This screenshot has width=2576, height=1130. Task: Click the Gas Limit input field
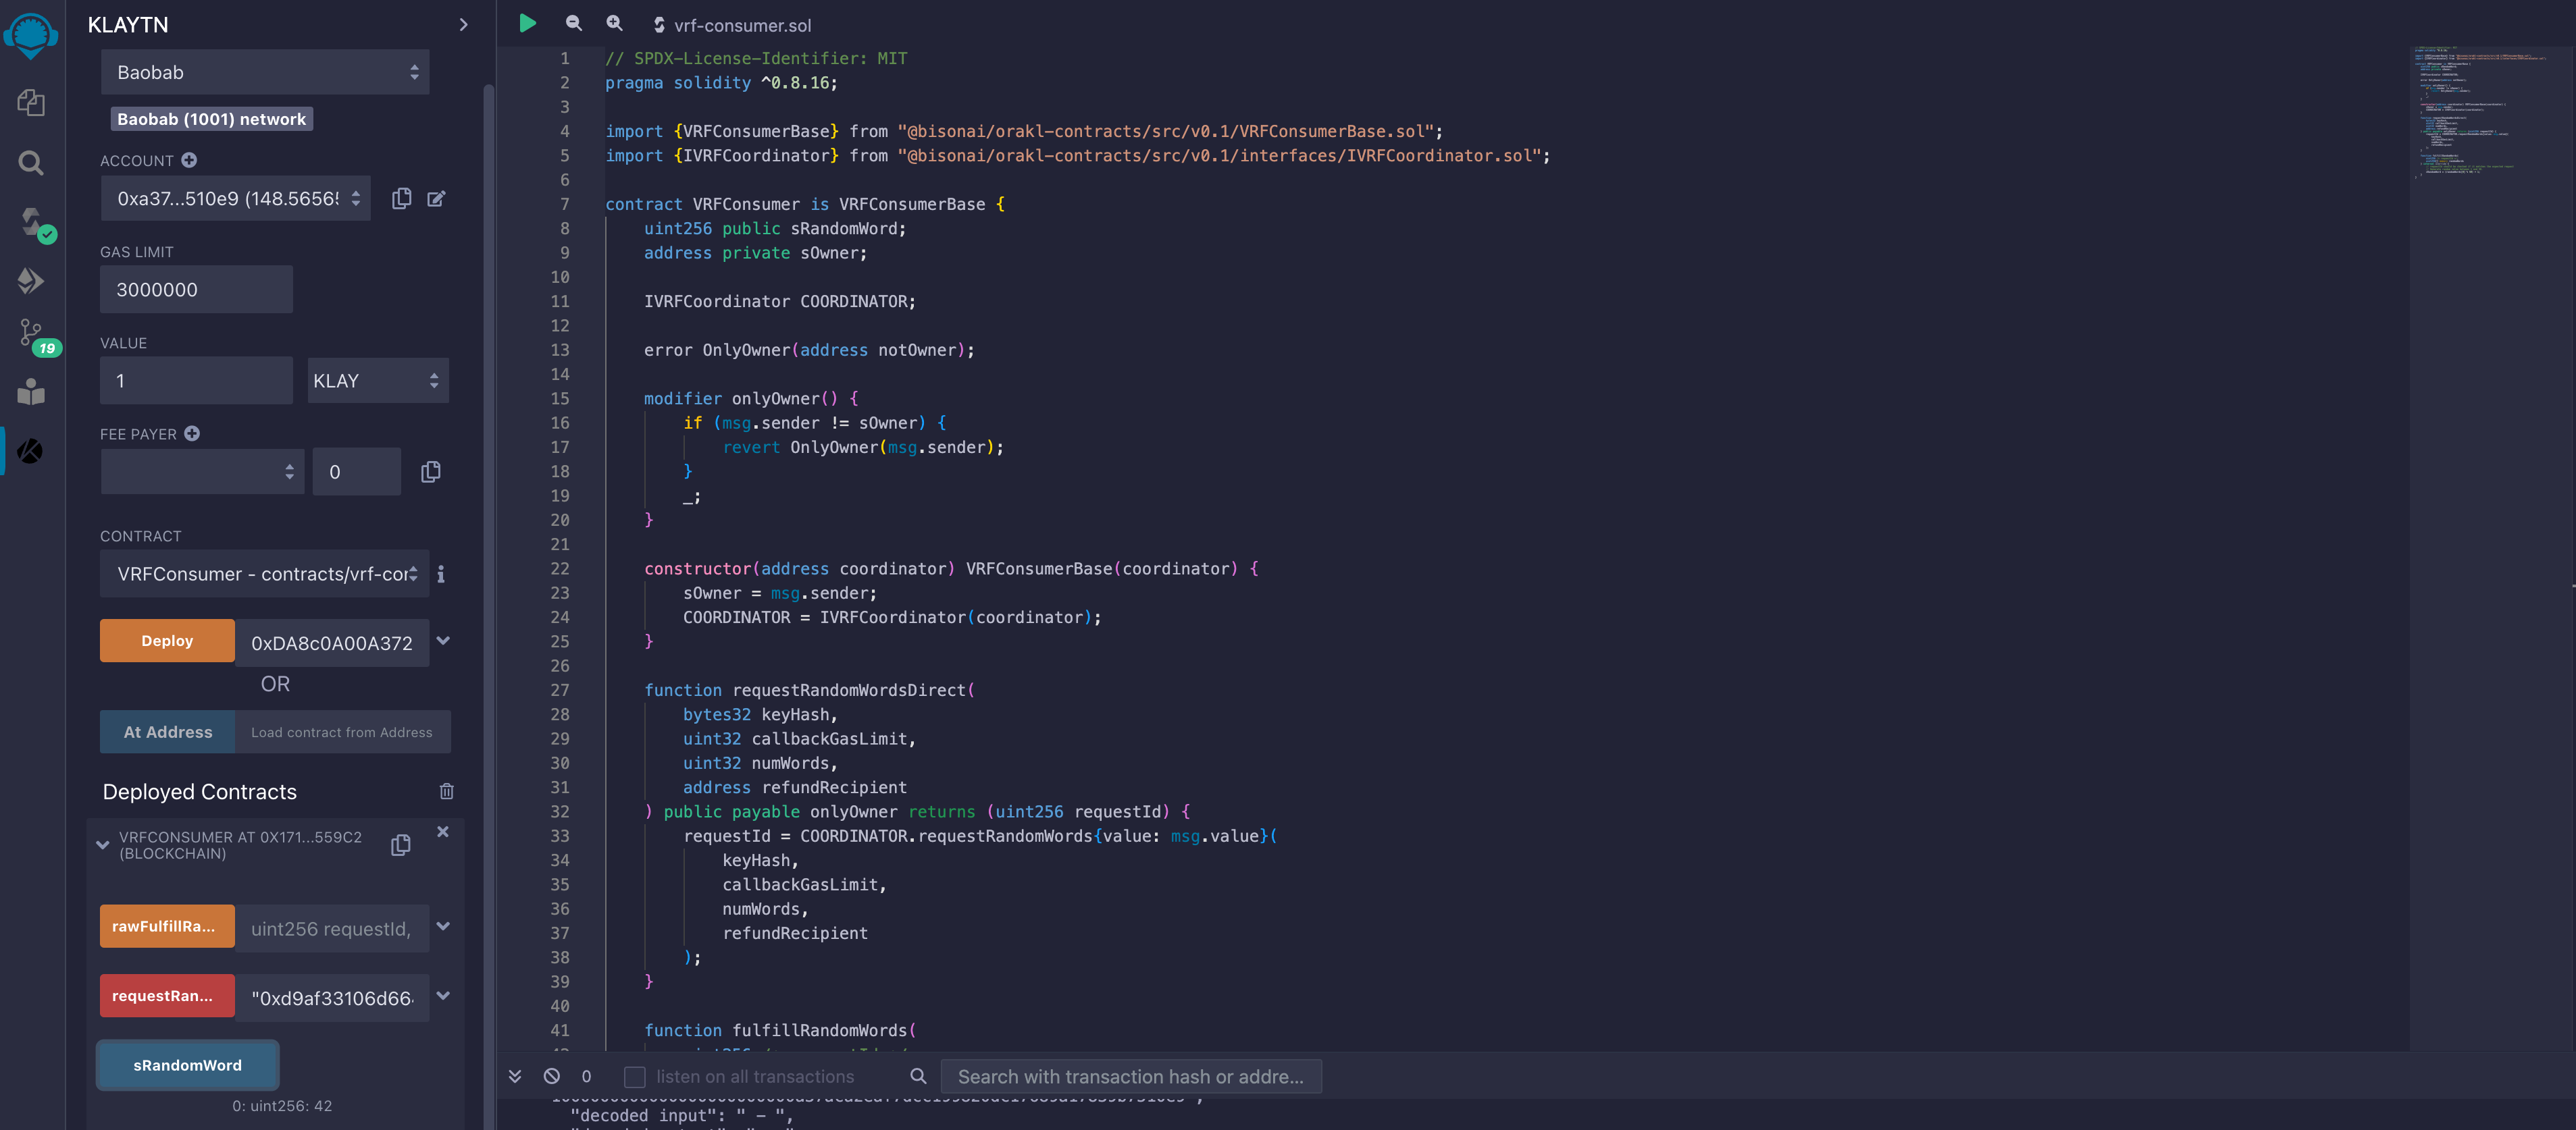[196, 290]
